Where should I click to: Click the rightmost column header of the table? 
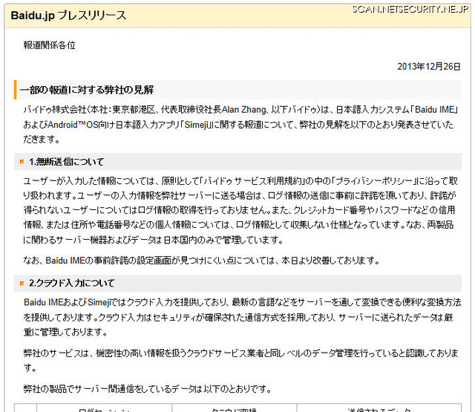tap(377, 408)
